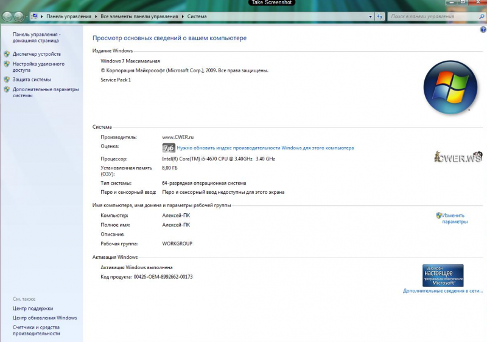Expand the arrow before Панель управления breadcrumb
Image resolution: width=487 pixels, height=342 pixels.
coord(42,16)
